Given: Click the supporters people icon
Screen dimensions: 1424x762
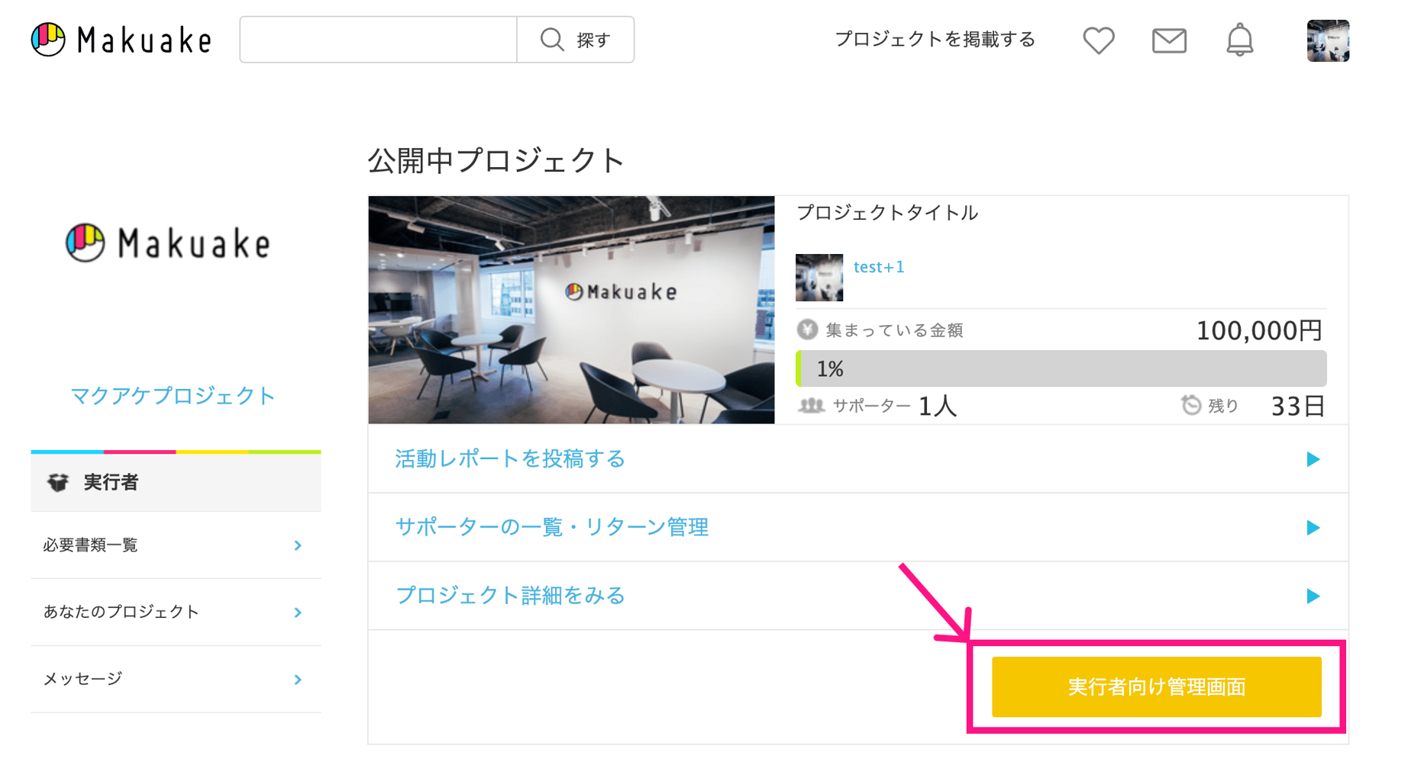Looking at the screenshot, I should coord(811,406).
